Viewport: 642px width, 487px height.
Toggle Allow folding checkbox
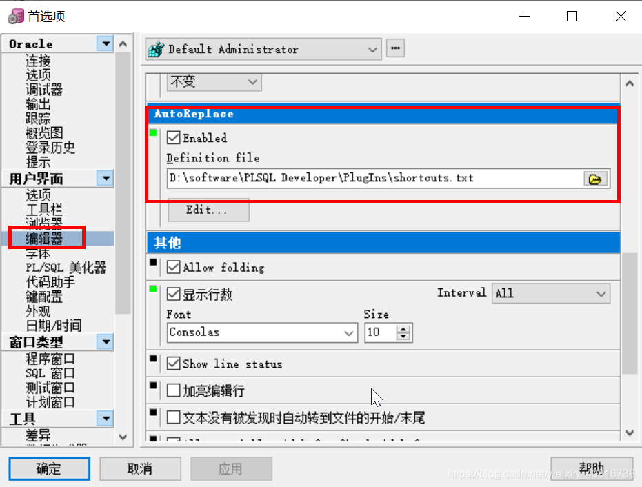(174, 268)
